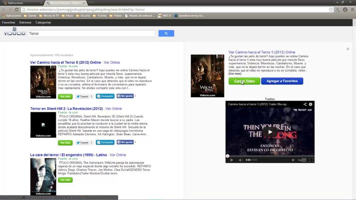Tweet the Silent Hill 2 result

(82, 143)
